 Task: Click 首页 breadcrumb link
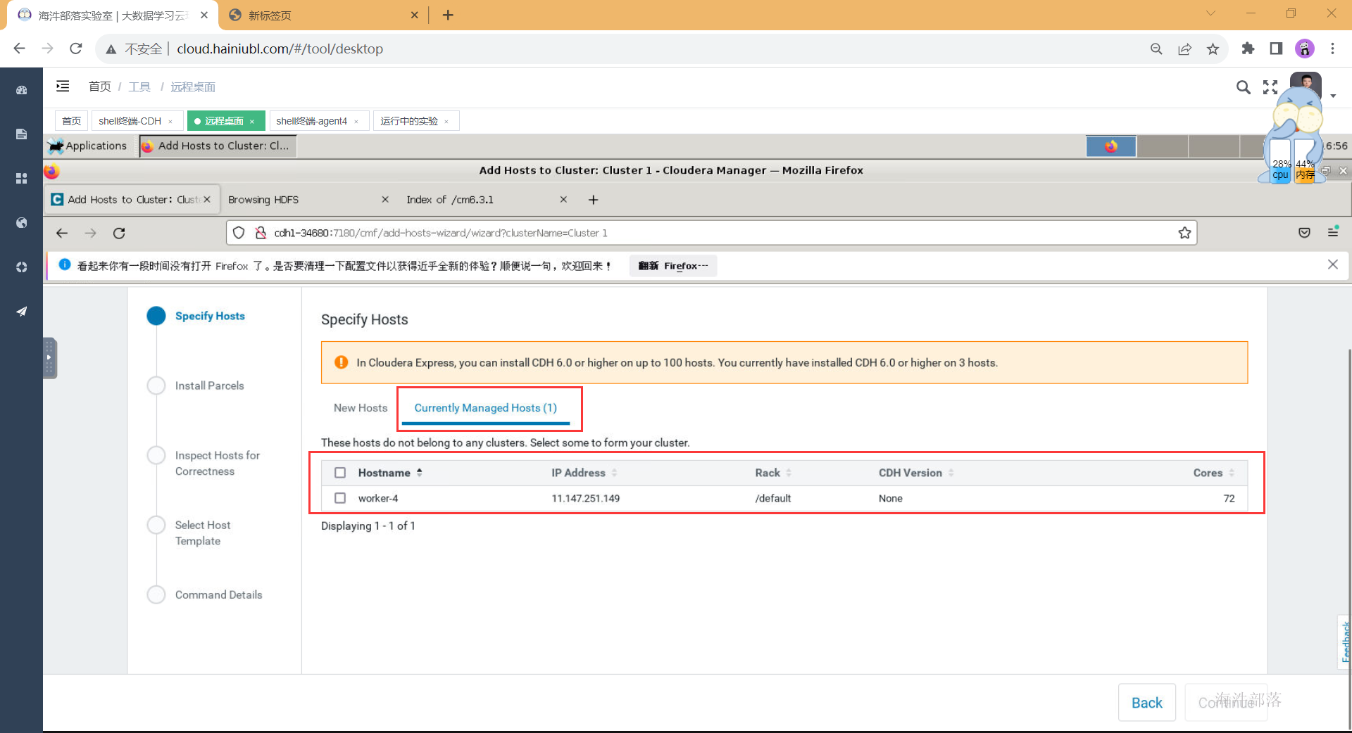tap(99, 87)
